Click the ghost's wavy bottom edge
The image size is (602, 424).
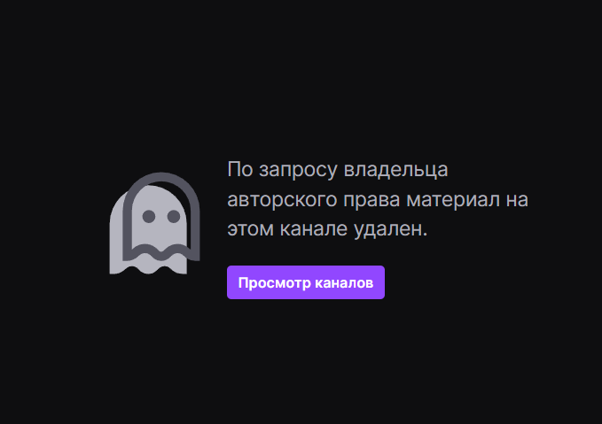point(150,268)
